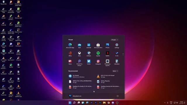Viewport: 187px width, 105px height.
Task: Select the Grand Theft Auto V shortcut
Action: [x=11, y=38]
